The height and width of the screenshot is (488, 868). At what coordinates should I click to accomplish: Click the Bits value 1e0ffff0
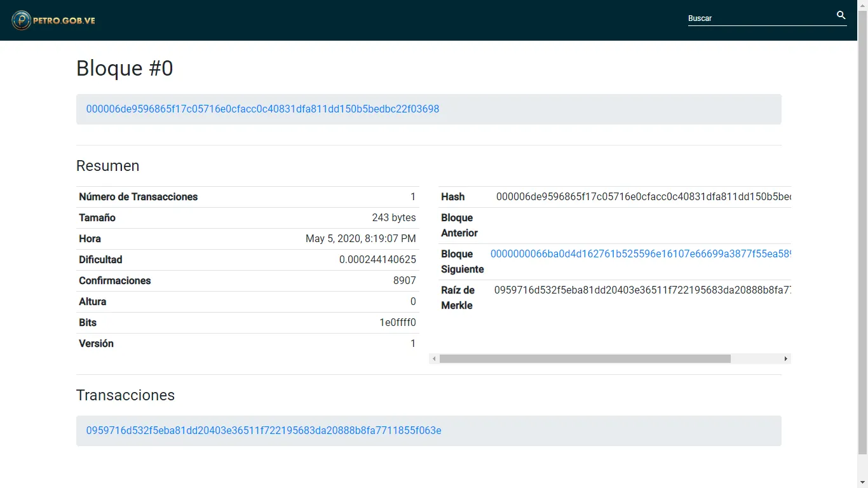click(397, 322)
